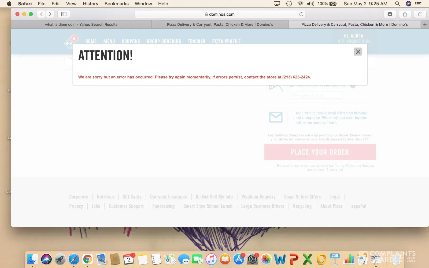Launch Numbers from the Dock

point(349,259)
